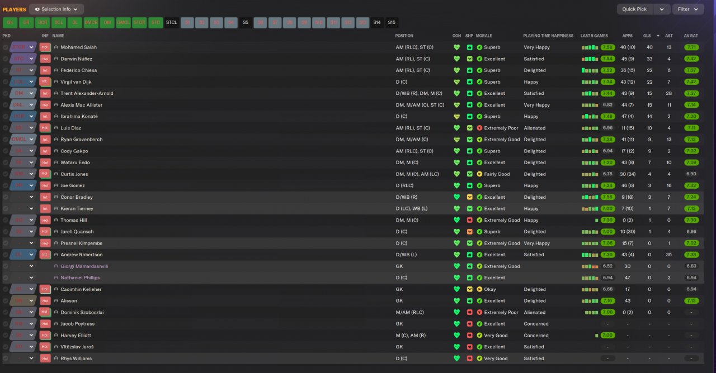716x373 pixels.
Task: Click the Int icon beside Virgil van Dijk
Action: [45, 82]
